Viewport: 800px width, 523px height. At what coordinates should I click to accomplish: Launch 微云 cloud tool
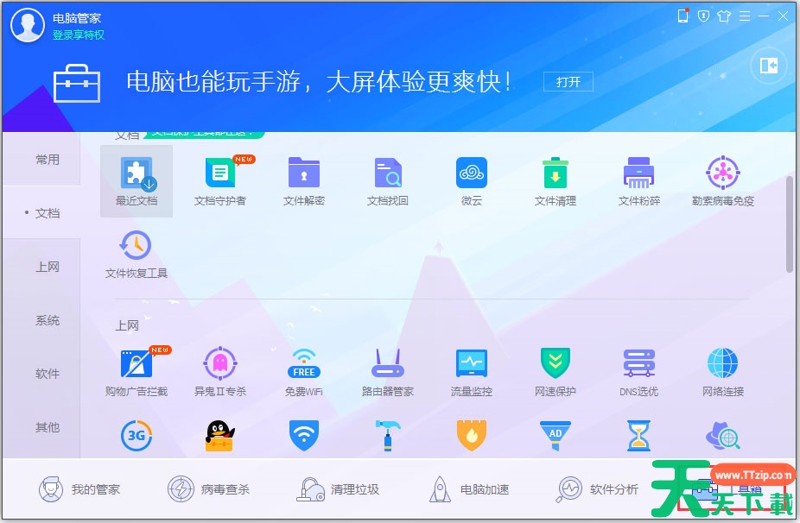pos(472,181)
